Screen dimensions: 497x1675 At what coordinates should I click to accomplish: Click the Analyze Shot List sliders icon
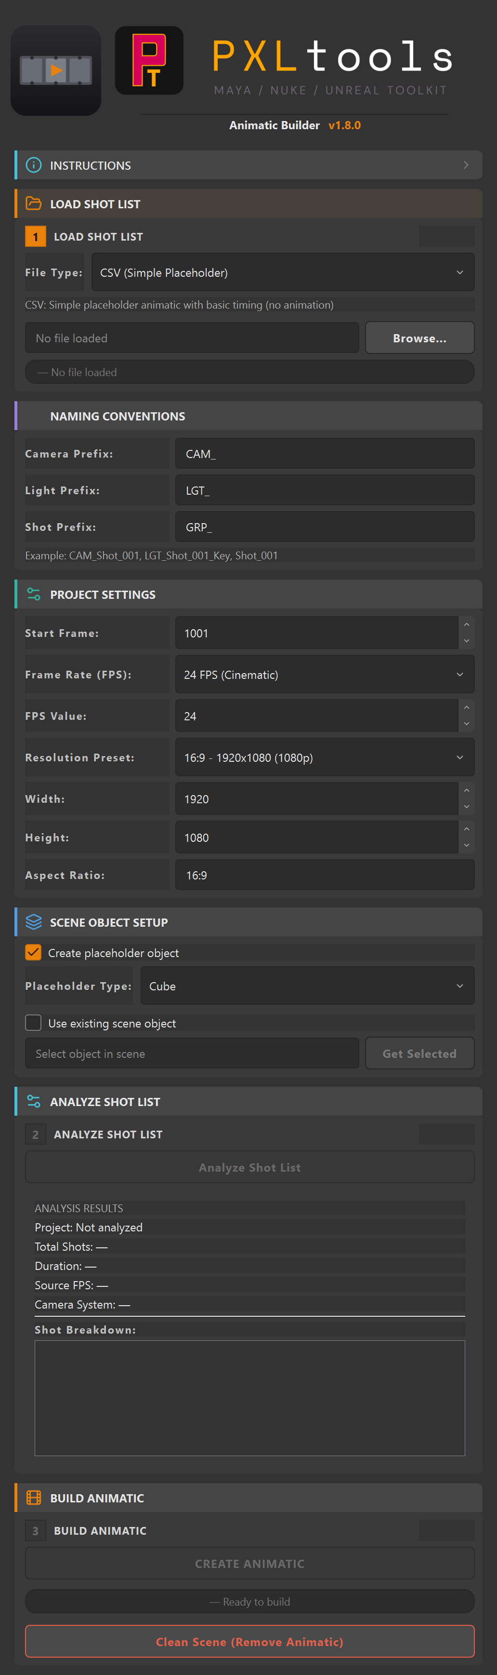point(34,1102)
